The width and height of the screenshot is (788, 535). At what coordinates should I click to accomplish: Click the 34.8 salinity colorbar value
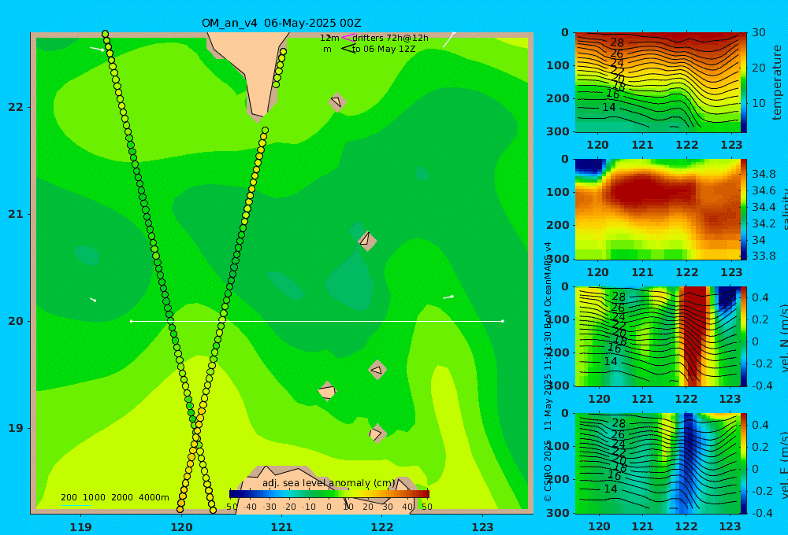tap(764, 174)
